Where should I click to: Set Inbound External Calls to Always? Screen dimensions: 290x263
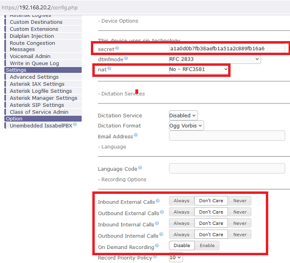pyautogui.click(x=181, y=201)
